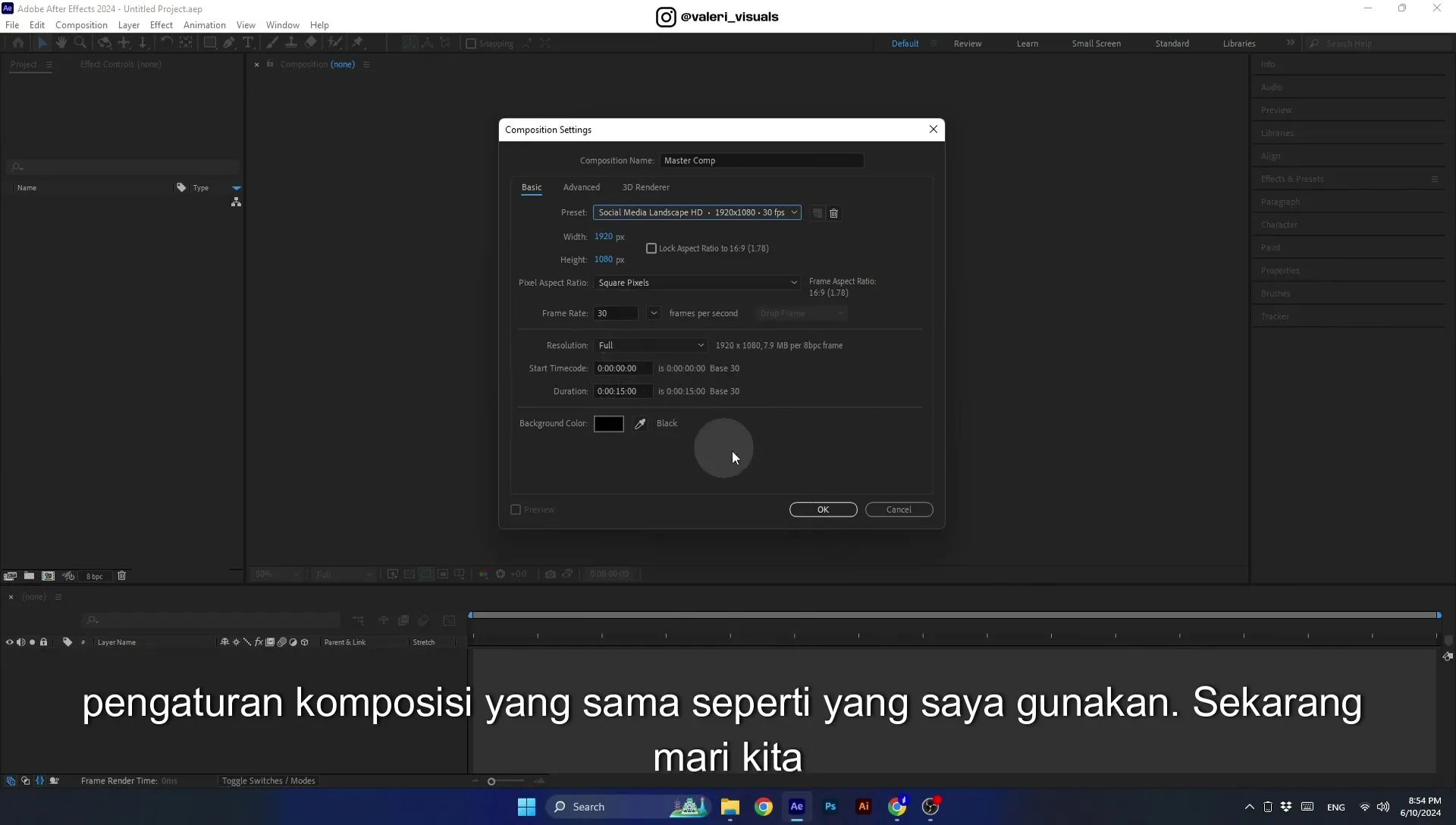Click the timeline zoom slider handle
This screenshot has width=1456, height=825.
click(x=491, y=782)
